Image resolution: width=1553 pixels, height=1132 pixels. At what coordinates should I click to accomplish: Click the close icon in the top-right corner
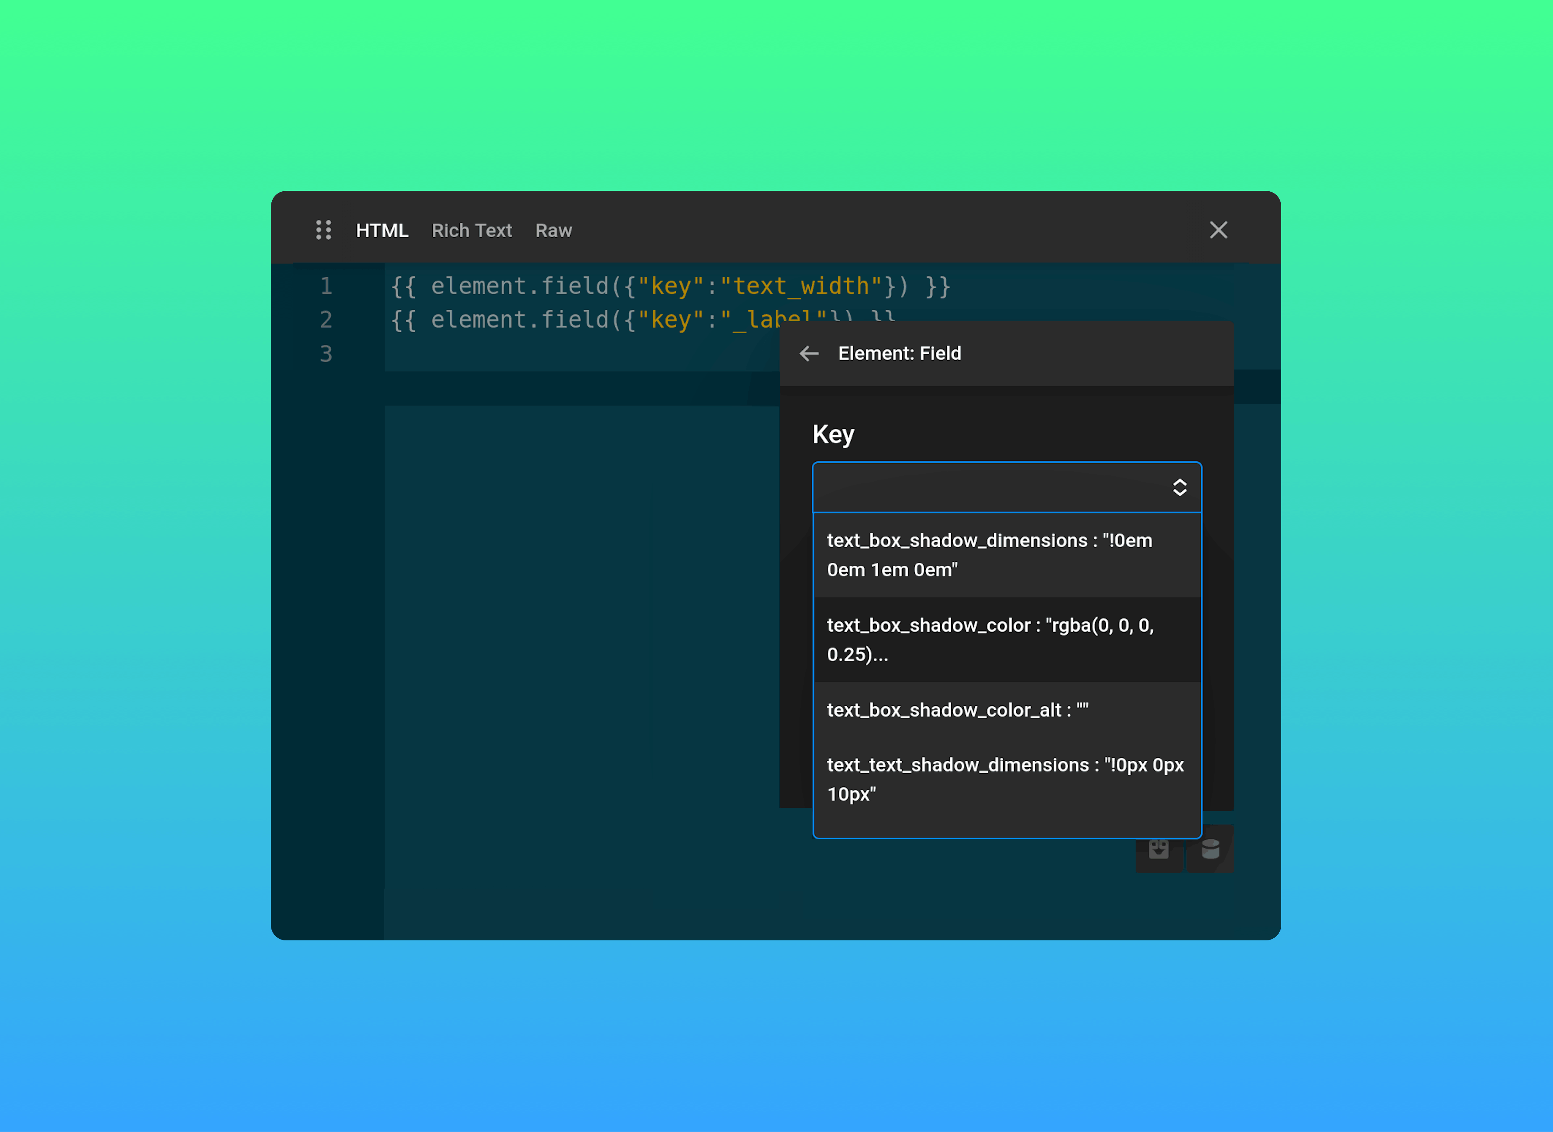click(1219, 230)
